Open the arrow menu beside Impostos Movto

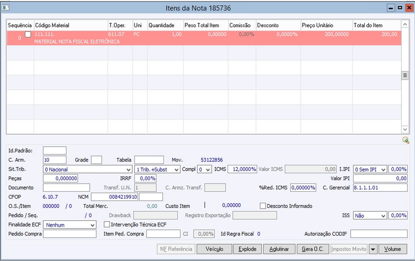tap(373, 249)
